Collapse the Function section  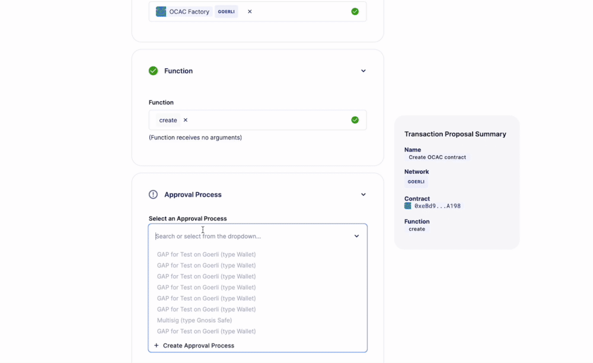click(363, 70)
